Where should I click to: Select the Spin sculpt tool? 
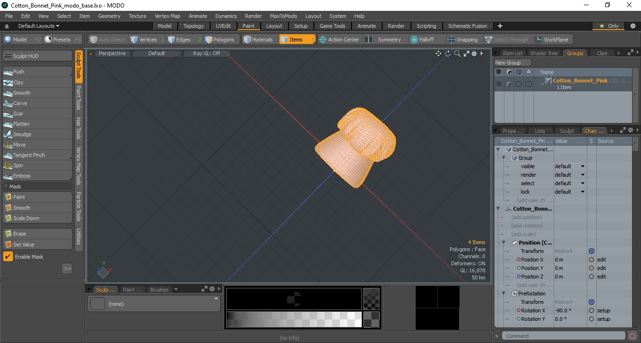[38, 165]
